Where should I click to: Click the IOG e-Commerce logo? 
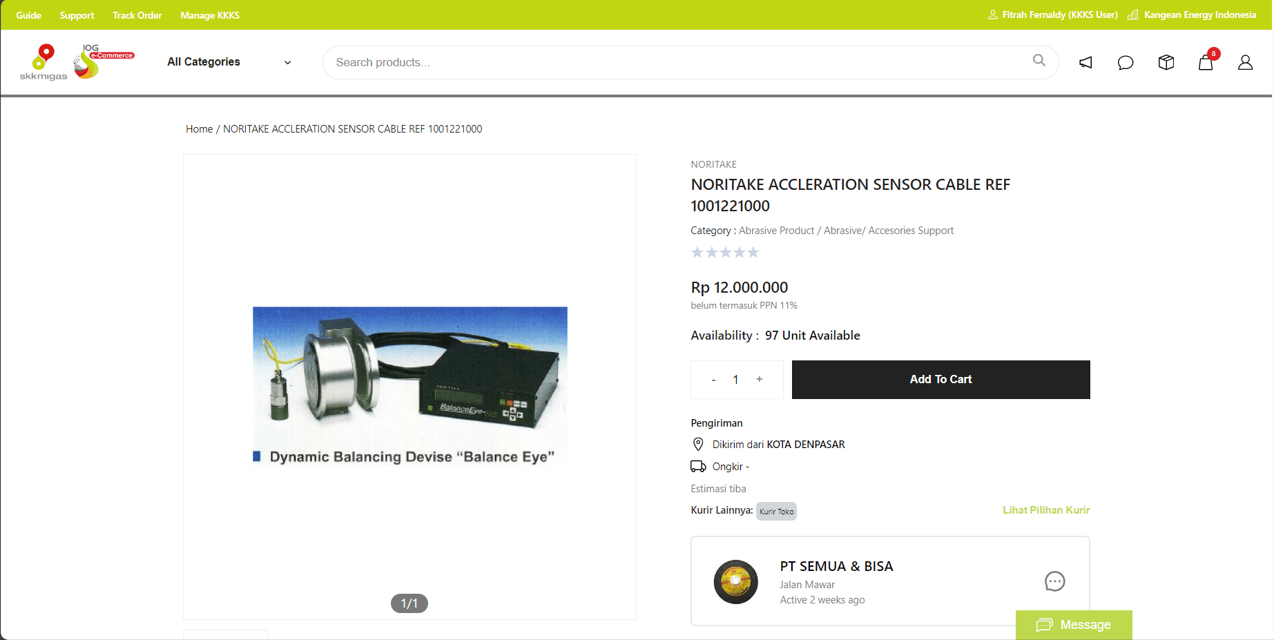point(104,61)
